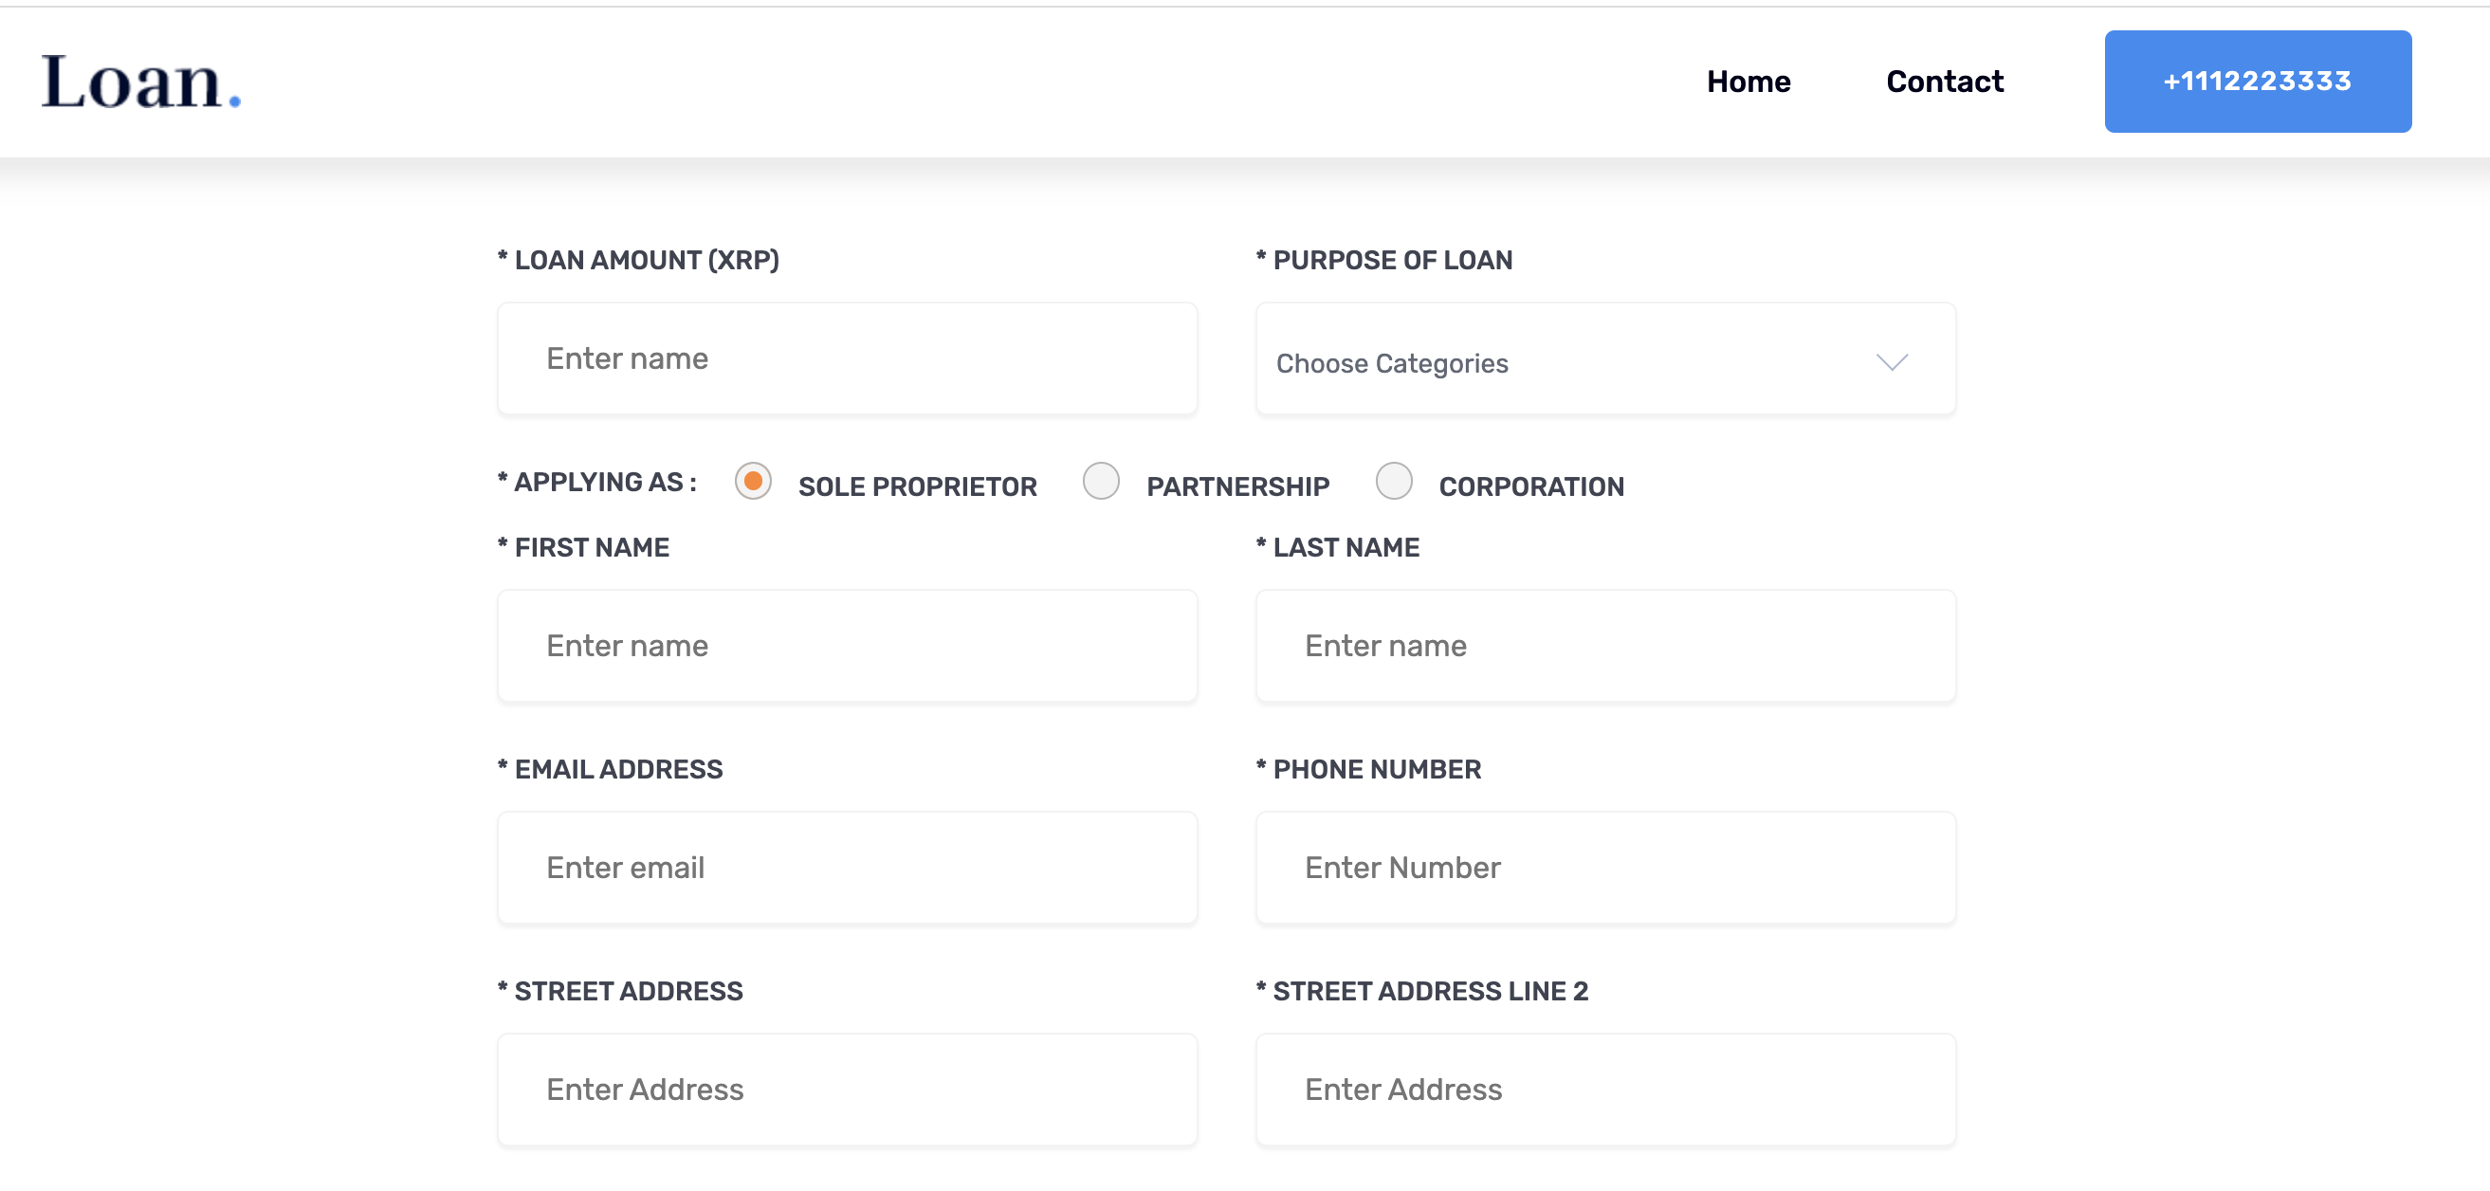This screenshot has height=1191, width=2490.
Task: Focus the Street Address Line 2 field
Action: [x=1604, y=1090]
